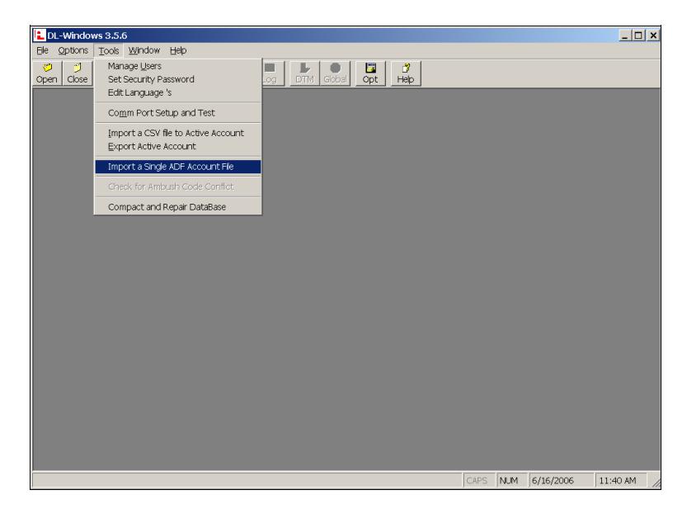Viewport: 687px width, 509px height.
Task: Click the window resize grip corner
Action: point(656,483)
